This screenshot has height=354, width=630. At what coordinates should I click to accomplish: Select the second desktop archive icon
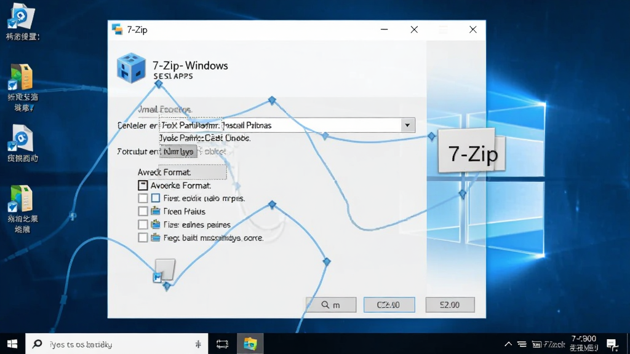(21, 77)
